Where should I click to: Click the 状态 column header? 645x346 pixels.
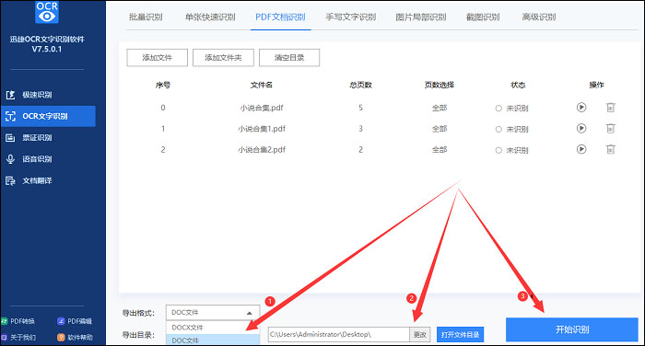pos(518,85)
